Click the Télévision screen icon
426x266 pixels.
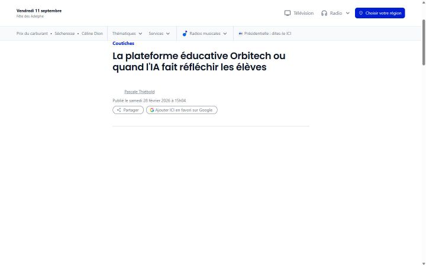coord(288,13)
